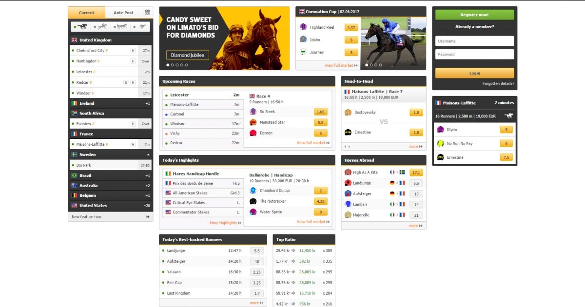
Task: Click the Login button
Action: click(x=474, y=72)
